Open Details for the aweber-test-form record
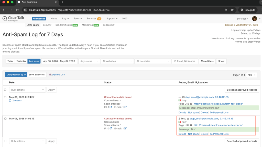262x147 pixels. pyautogui.click(x=182, y=134)
